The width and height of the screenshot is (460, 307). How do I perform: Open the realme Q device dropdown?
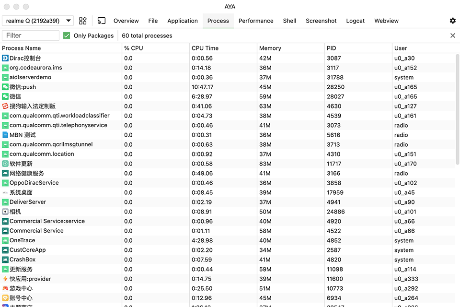click(x=38, y=21)
